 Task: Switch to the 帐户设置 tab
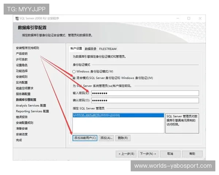76,48
